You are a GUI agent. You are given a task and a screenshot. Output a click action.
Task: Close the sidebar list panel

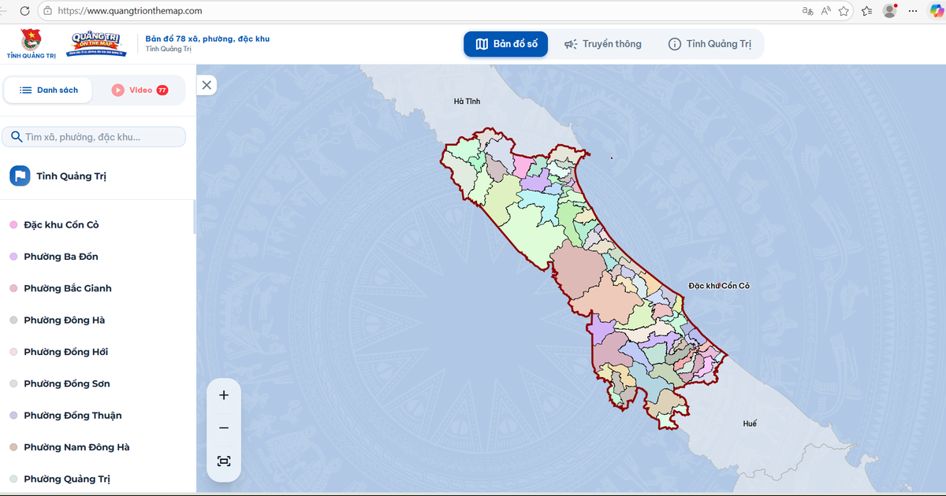coord(207,85)
